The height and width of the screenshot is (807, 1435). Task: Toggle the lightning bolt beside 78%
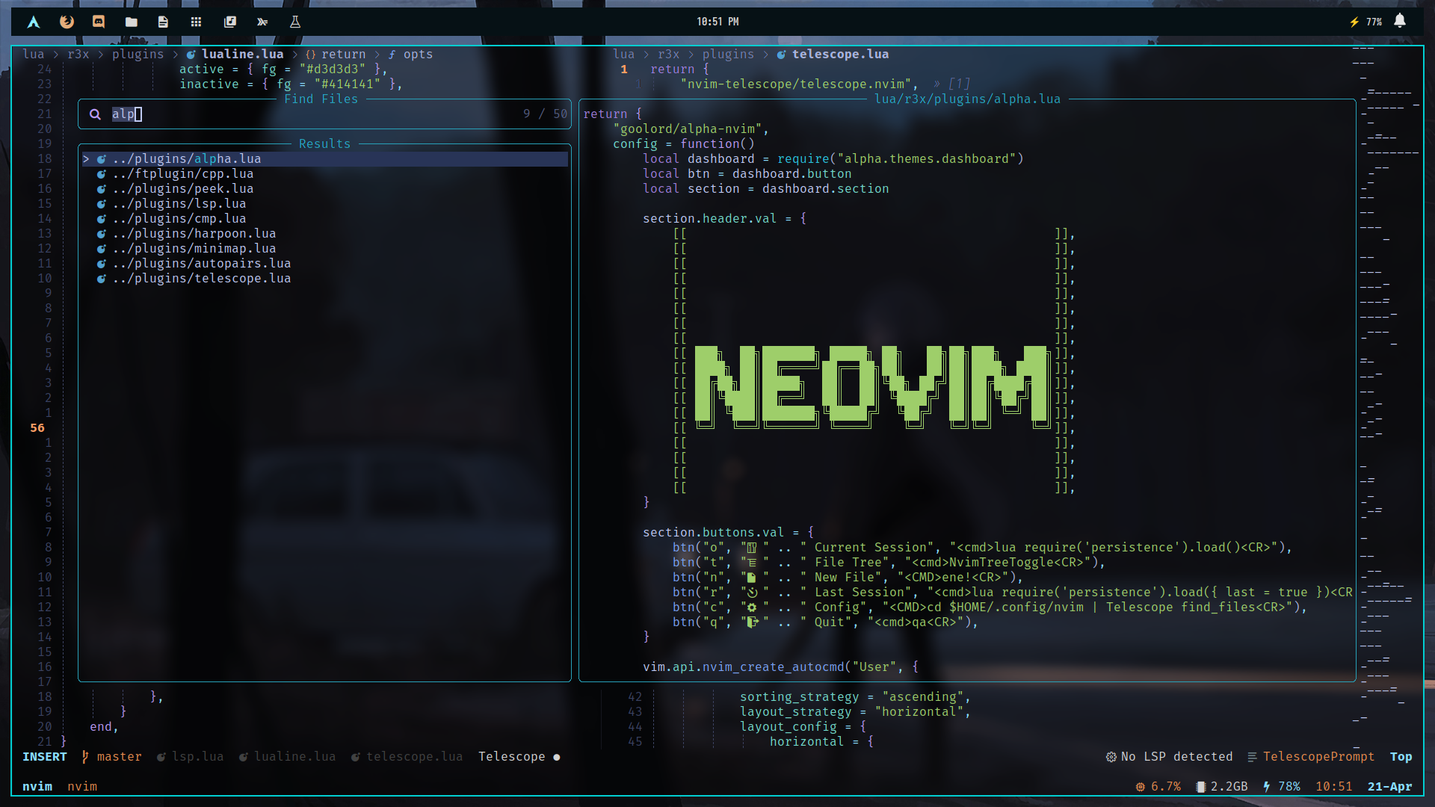[x=1266, y=786]
